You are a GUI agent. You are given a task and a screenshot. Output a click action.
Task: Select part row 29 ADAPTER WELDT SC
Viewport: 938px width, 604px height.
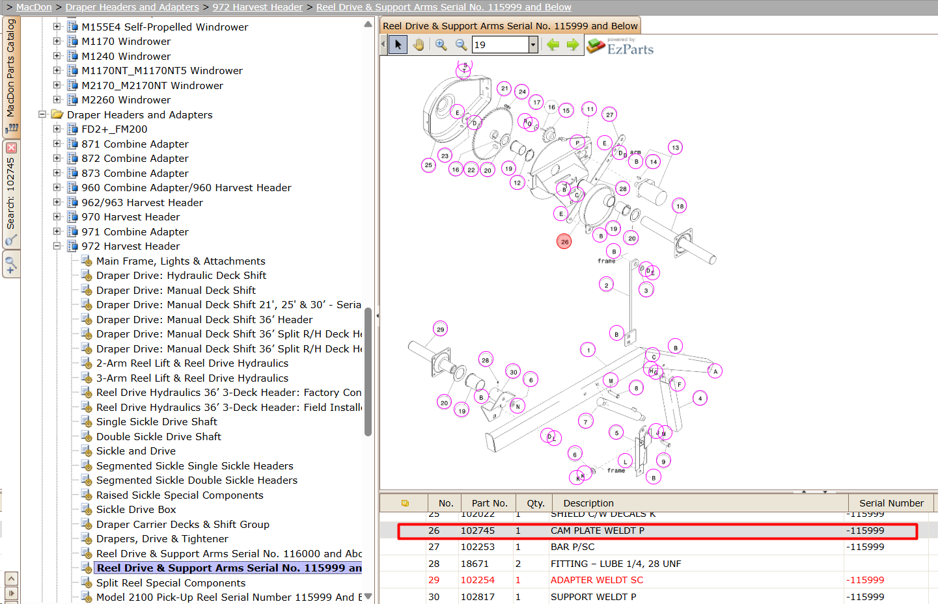click(659, 580)
